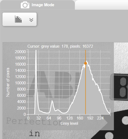The image size is (128, 139).
Task: Click the 20000 tick label on pixel axis
Action: (x=20, y=52)
